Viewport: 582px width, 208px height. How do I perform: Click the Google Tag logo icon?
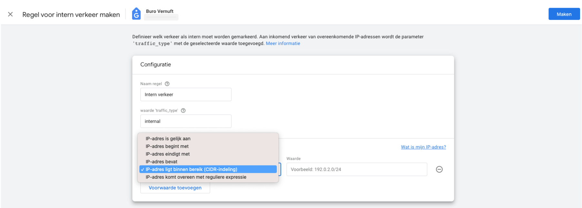click(x=136, y=14)
